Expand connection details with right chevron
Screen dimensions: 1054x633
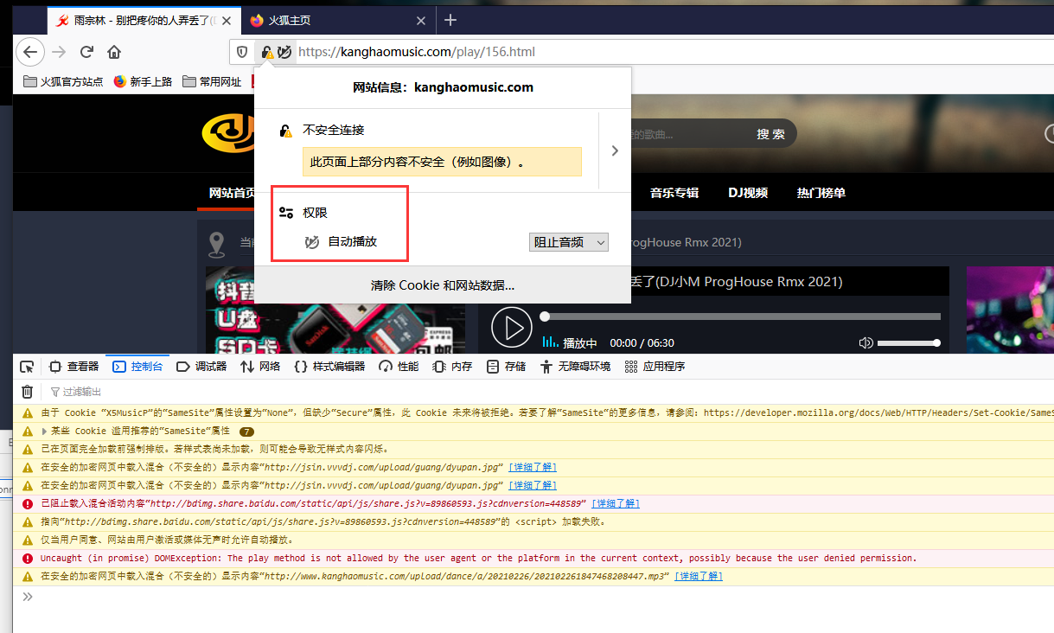615,150
